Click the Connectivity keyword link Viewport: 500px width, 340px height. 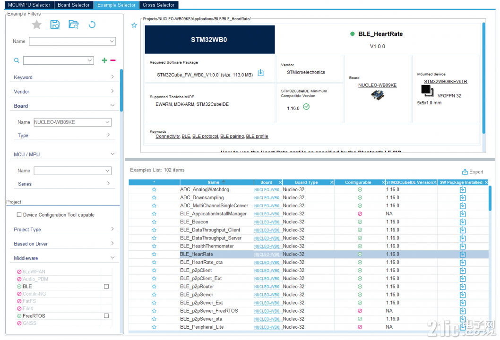click(x=168, y=136)
